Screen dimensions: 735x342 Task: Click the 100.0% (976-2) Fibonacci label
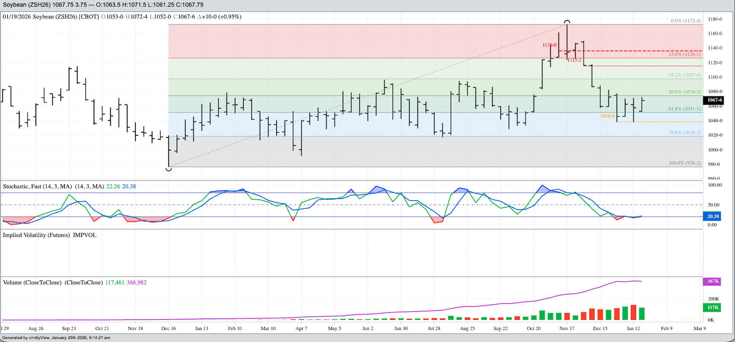click(x=684, y=163)
